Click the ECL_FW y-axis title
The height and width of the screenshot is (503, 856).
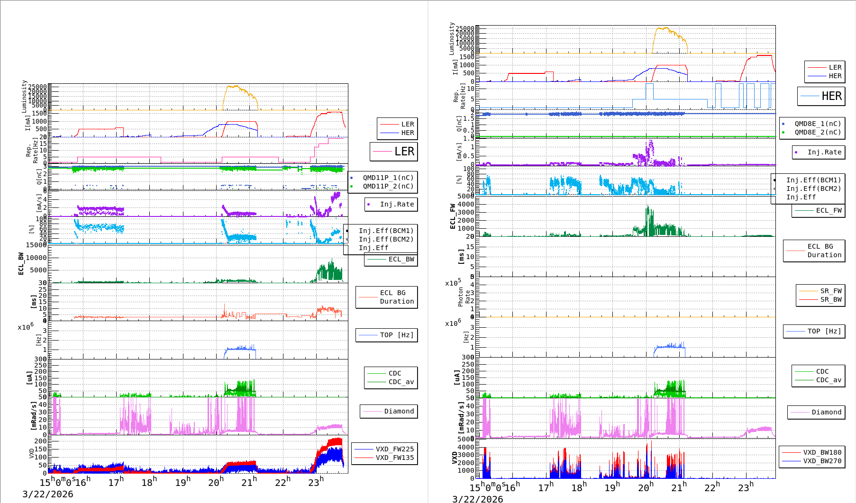[x=453, y=216]
